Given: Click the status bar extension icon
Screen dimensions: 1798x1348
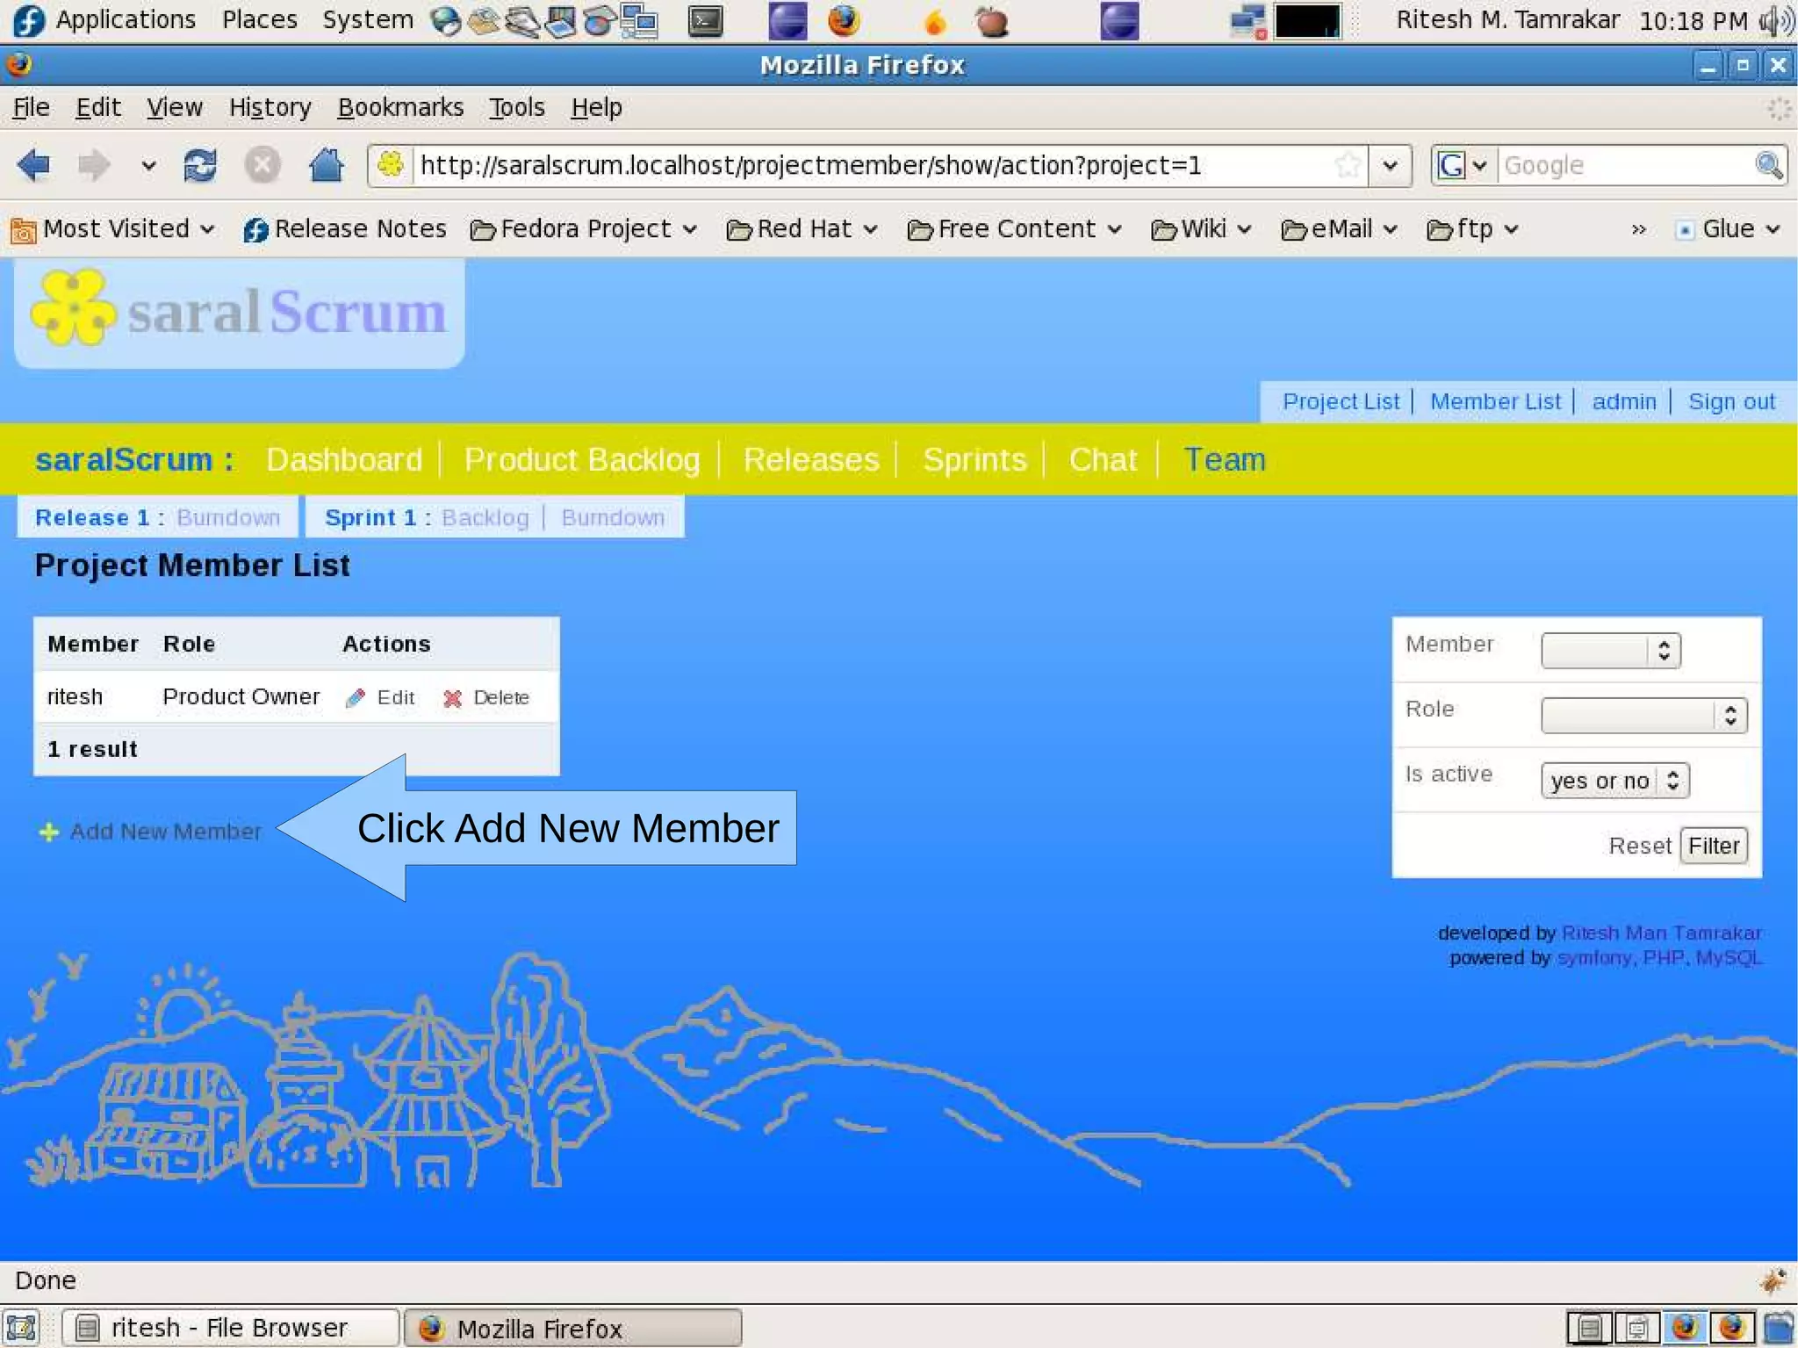Looking at the screenshot, I should [1773, 1281].
